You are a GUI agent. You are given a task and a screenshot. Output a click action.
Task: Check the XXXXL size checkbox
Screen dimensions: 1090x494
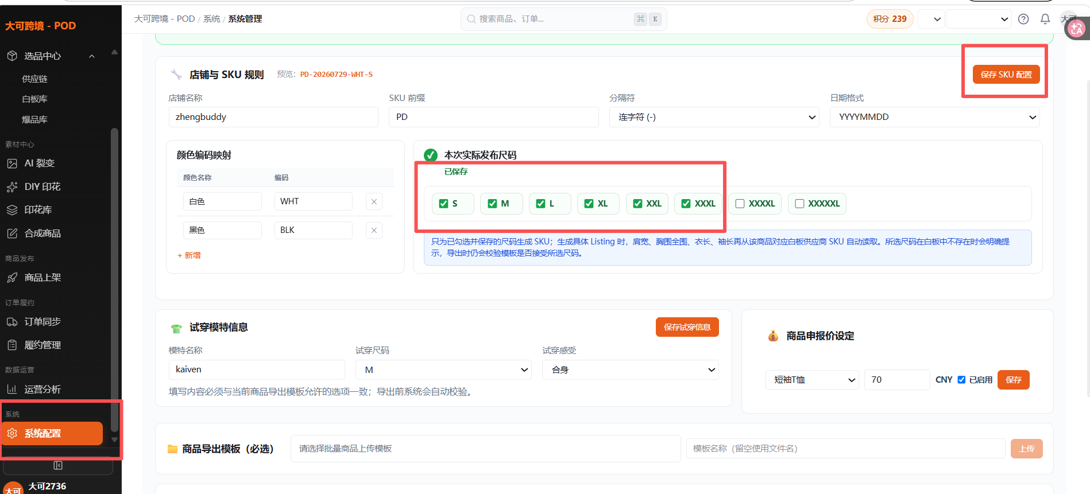click(x=740, y=204)
